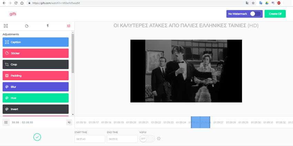Jump to 01:09:30 on the timeline
Viewport: 293px width, 146px height.
[x=256, y=123]
